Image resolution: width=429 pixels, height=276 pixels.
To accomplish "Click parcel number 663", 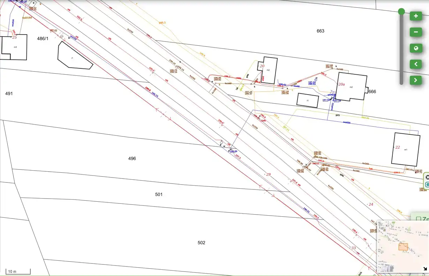I will coord(320,31).
